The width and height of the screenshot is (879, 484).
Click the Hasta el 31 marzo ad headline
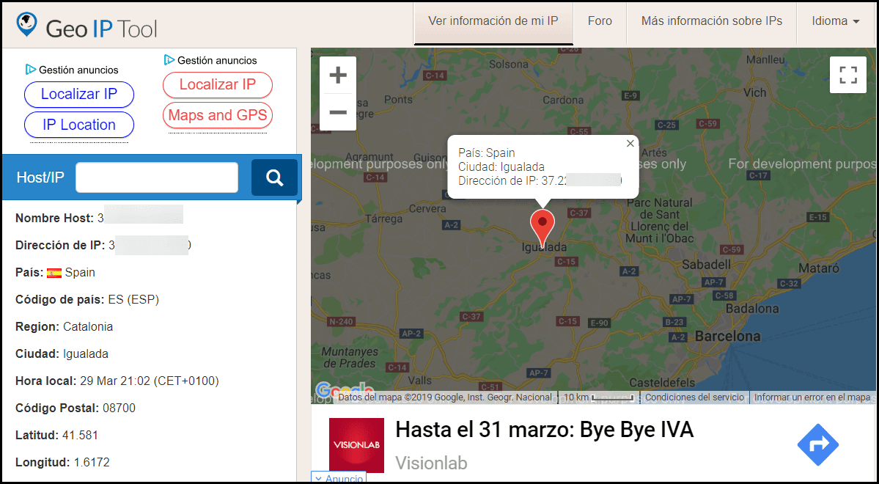[544, 430]
